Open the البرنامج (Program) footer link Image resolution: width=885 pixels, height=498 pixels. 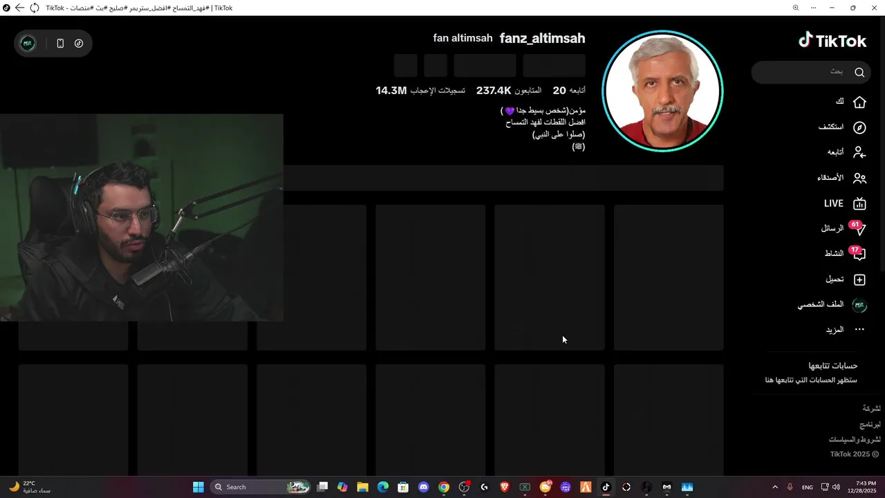pos(870,424)
